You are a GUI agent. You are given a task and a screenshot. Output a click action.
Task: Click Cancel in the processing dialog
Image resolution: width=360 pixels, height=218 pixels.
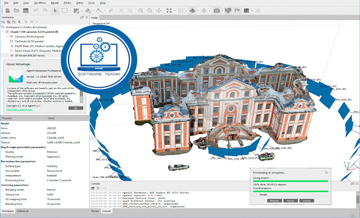(x=307, y=201)
